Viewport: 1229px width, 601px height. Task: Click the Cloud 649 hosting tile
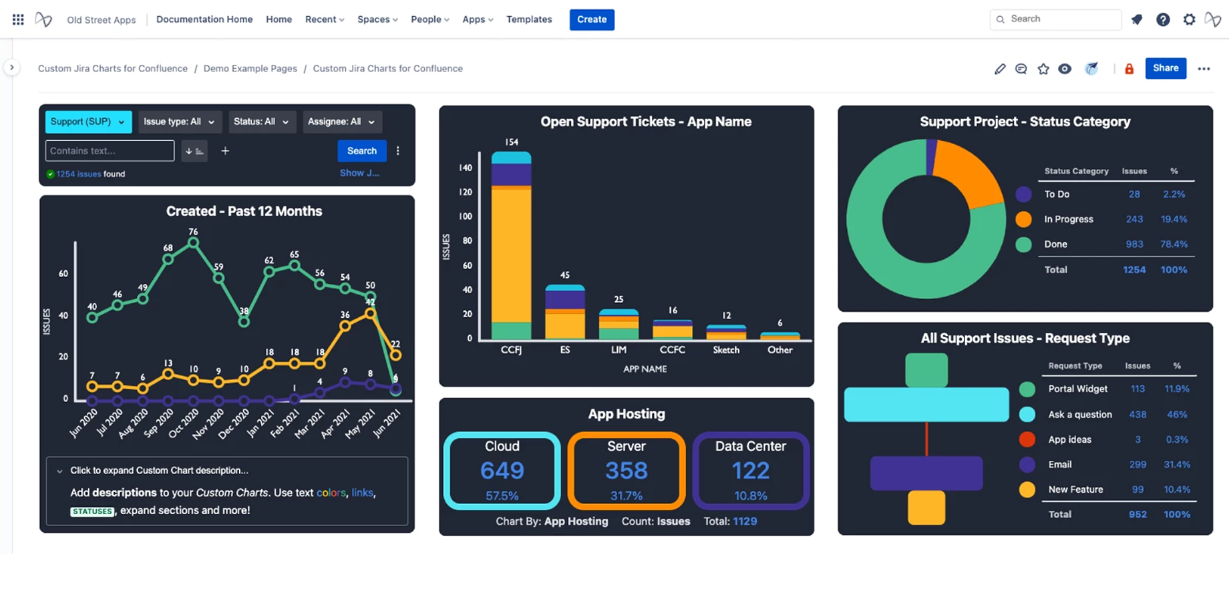pyautogui.click(x=502, y=471)
